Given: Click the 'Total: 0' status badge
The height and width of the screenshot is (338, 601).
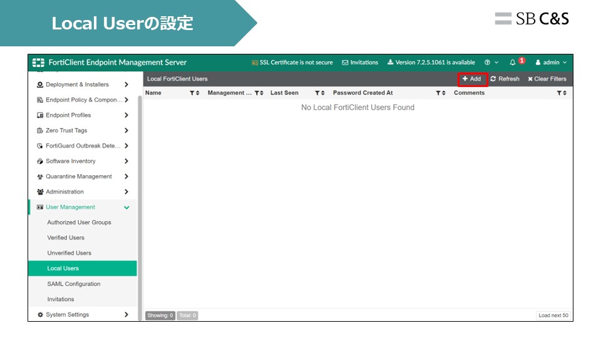Looking at the screenshot, I should (187, 315).
